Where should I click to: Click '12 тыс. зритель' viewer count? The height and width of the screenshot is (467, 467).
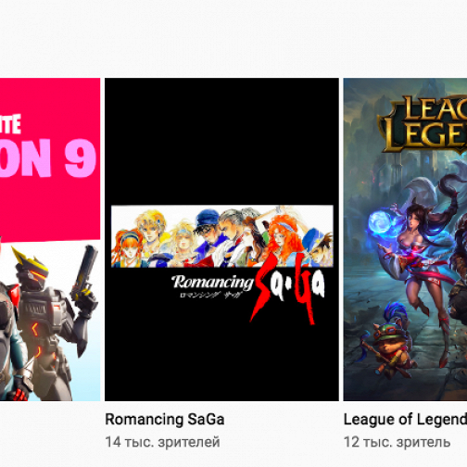tap(398, 442)
